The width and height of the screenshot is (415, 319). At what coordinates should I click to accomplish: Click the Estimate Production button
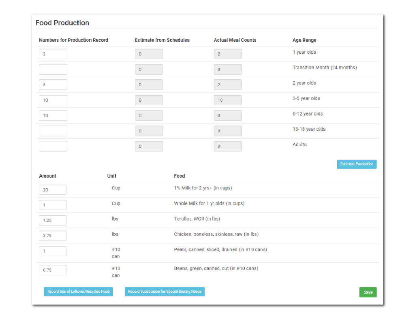[x=356, y=164]
